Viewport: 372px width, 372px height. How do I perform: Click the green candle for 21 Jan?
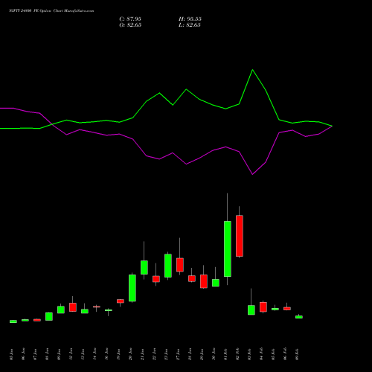point(144,267)
